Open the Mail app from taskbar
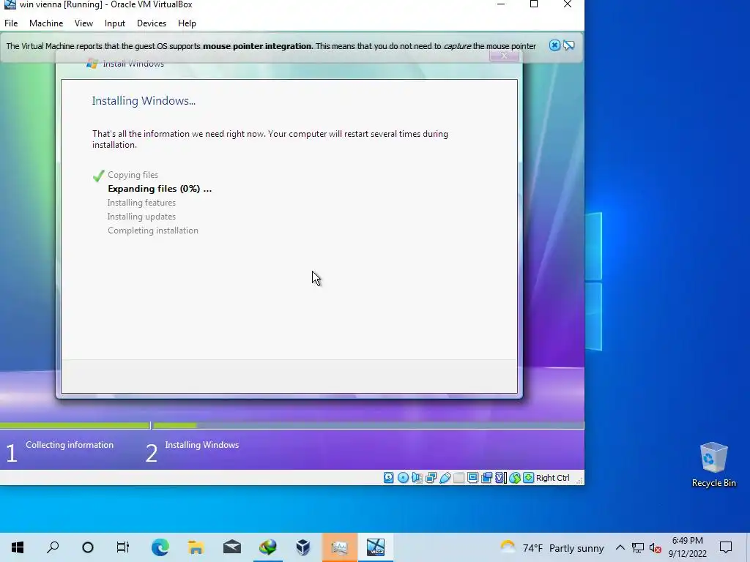Screen dimensions: 750x562 pos(232,547)
